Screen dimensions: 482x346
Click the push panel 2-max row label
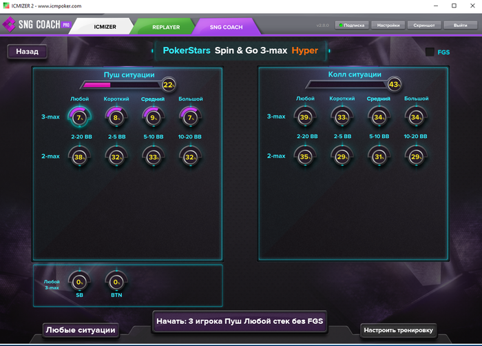point(50,156)
